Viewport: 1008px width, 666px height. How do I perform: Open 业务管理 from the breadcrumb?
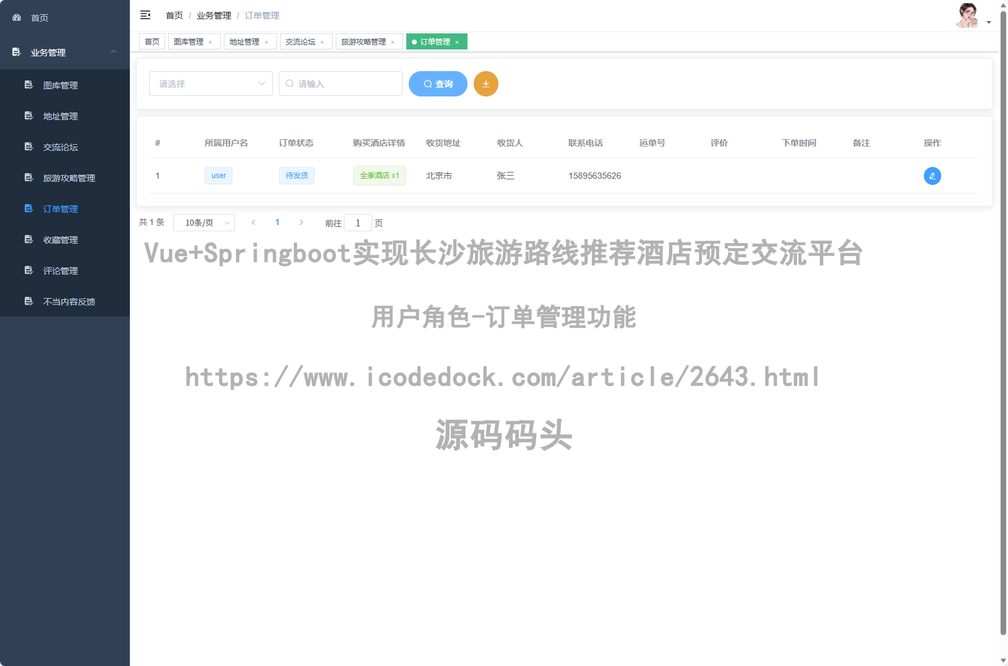coord(213,15)
